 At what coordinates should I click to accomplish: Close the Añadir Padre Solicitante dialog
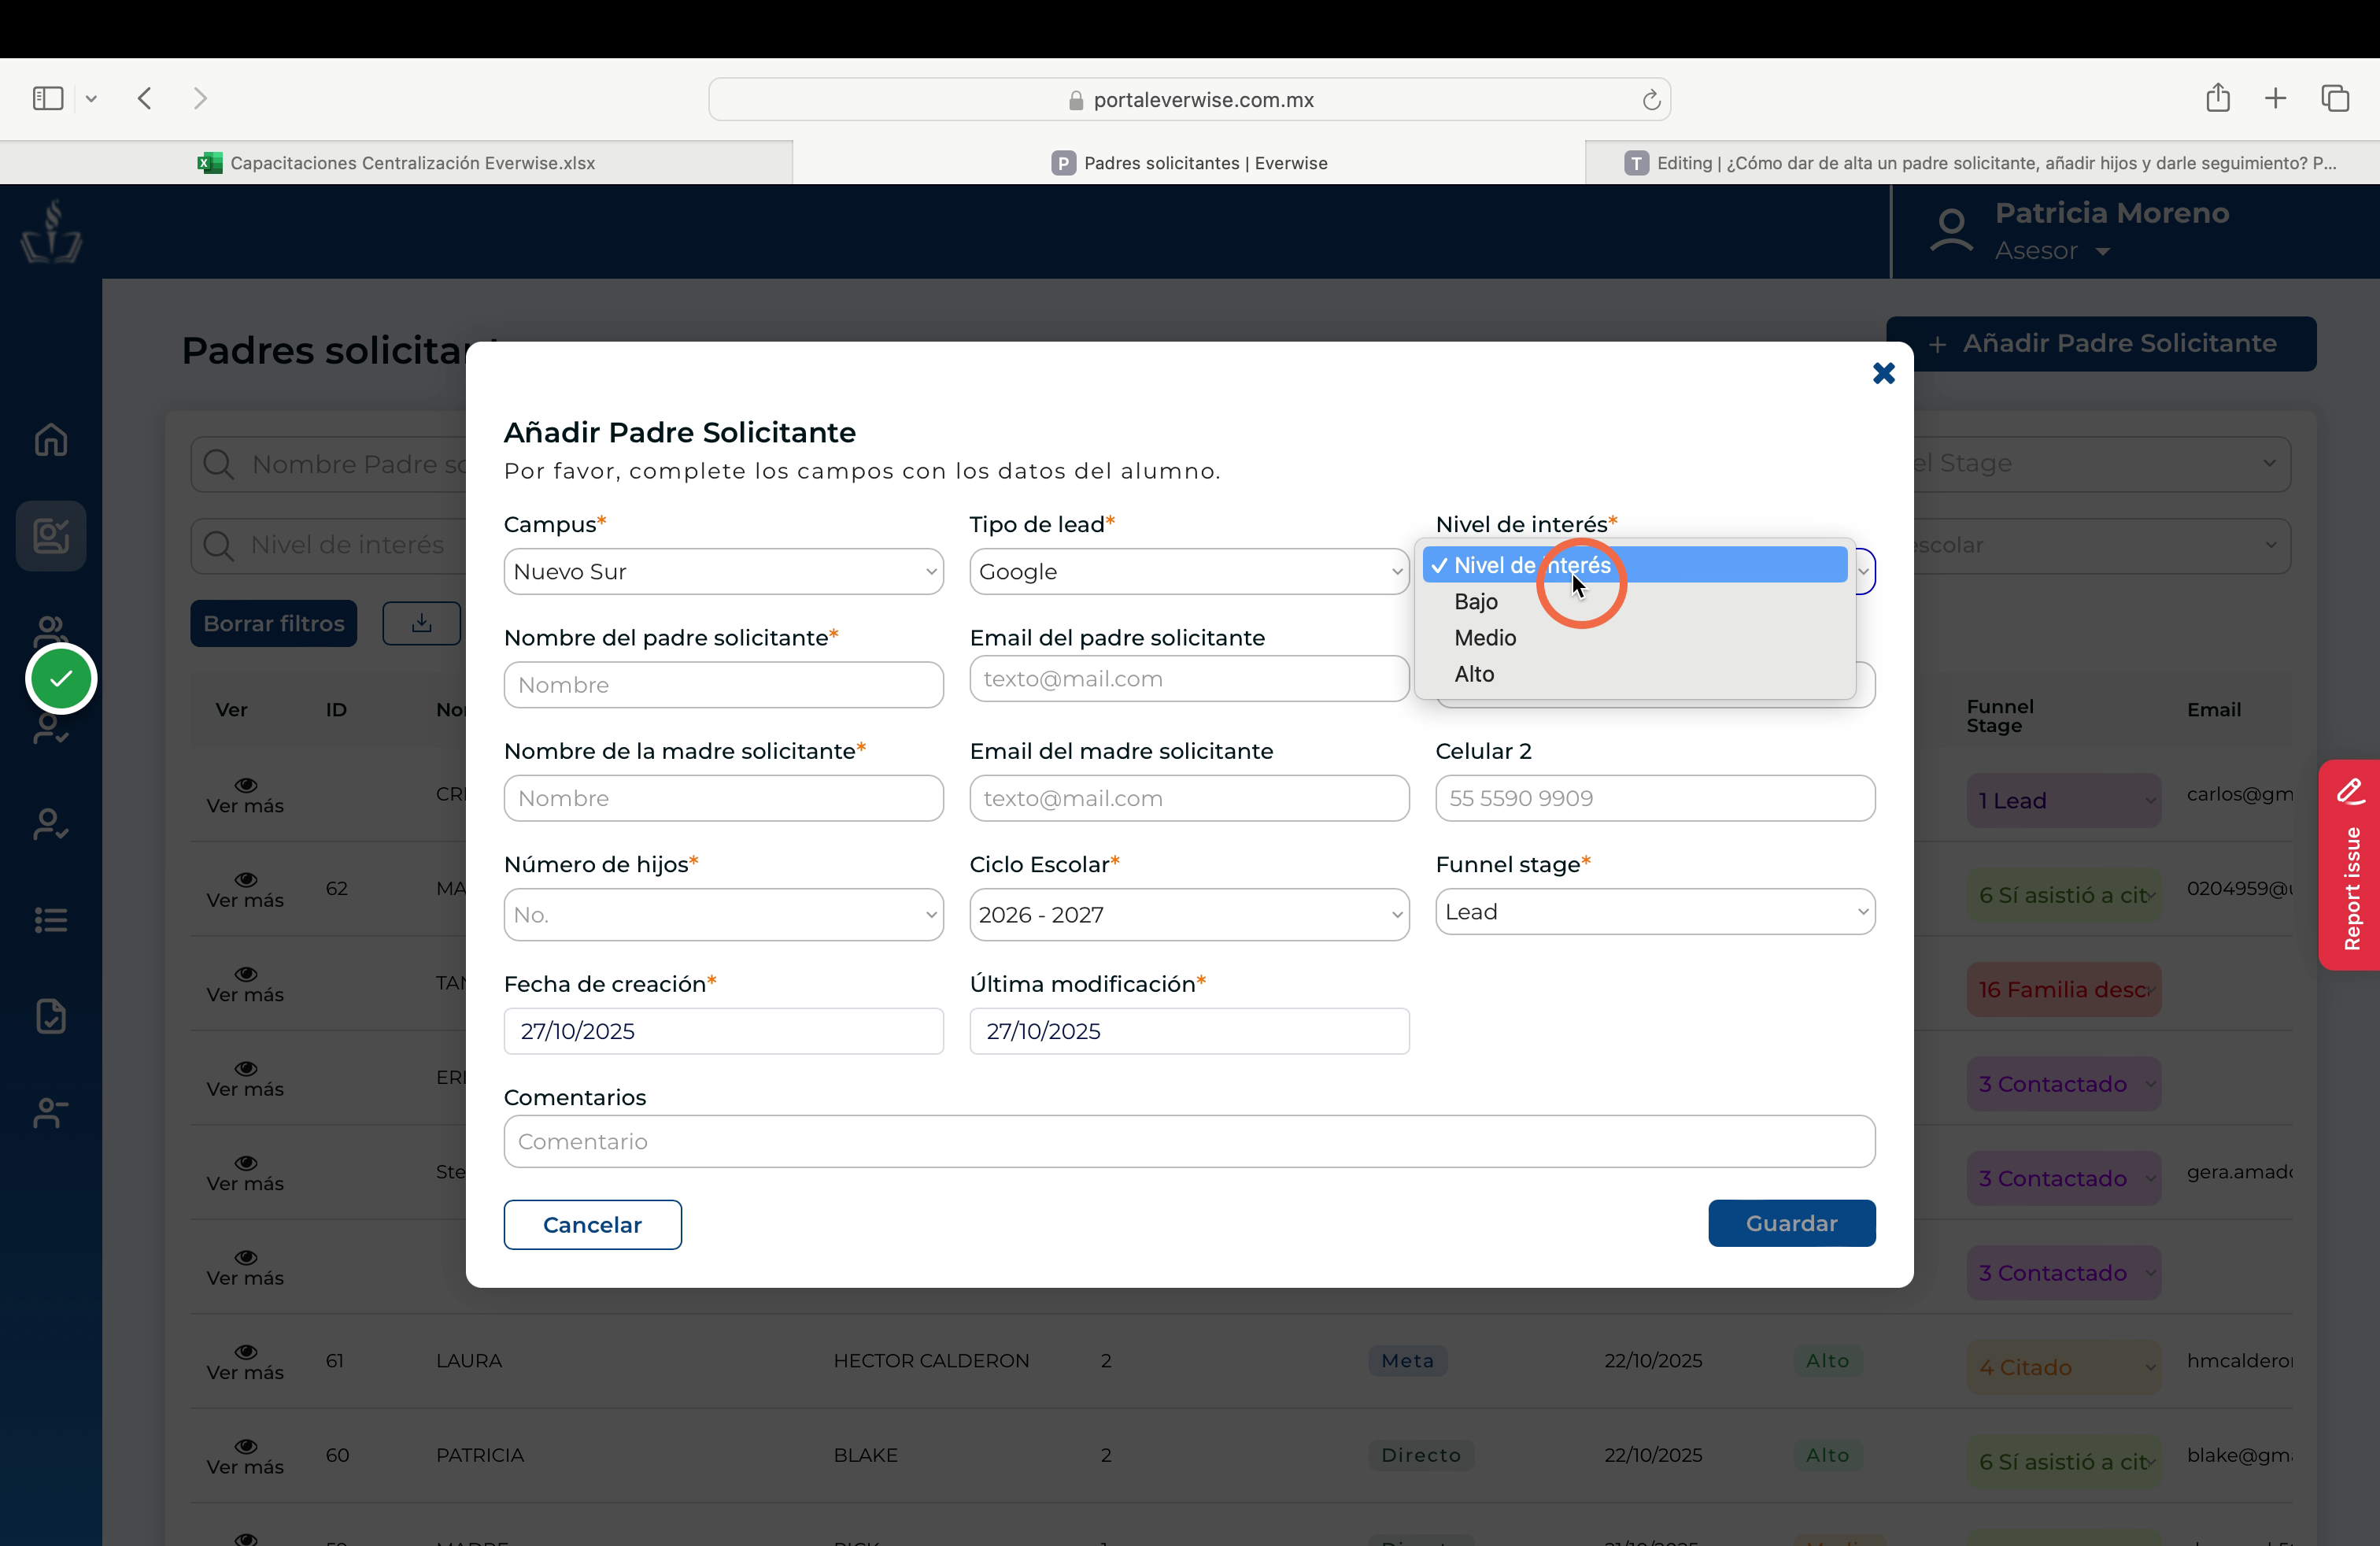click(1884, 373)
